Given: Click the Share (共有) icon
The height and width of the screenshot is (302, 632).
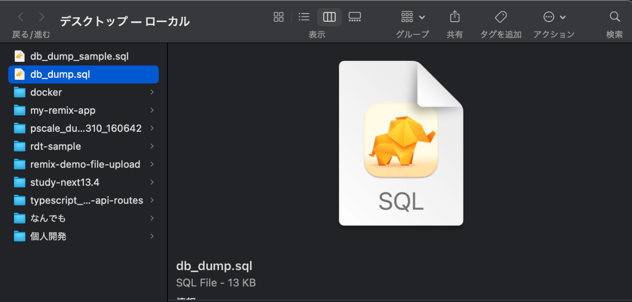Looking at the screenshot, I should click(455, 17).
